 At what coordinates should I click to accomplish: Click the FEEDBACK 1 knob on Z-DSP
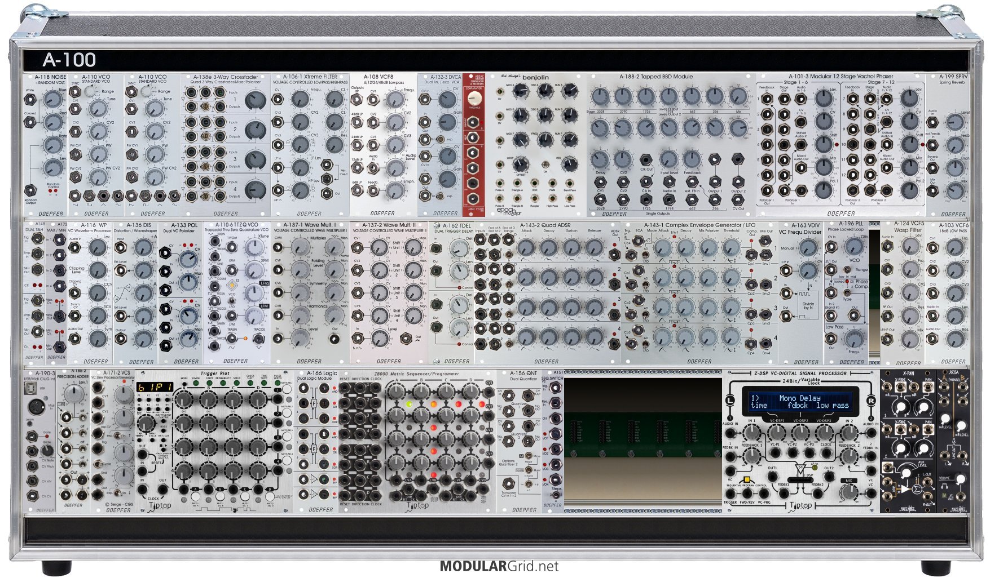point(751,457)
